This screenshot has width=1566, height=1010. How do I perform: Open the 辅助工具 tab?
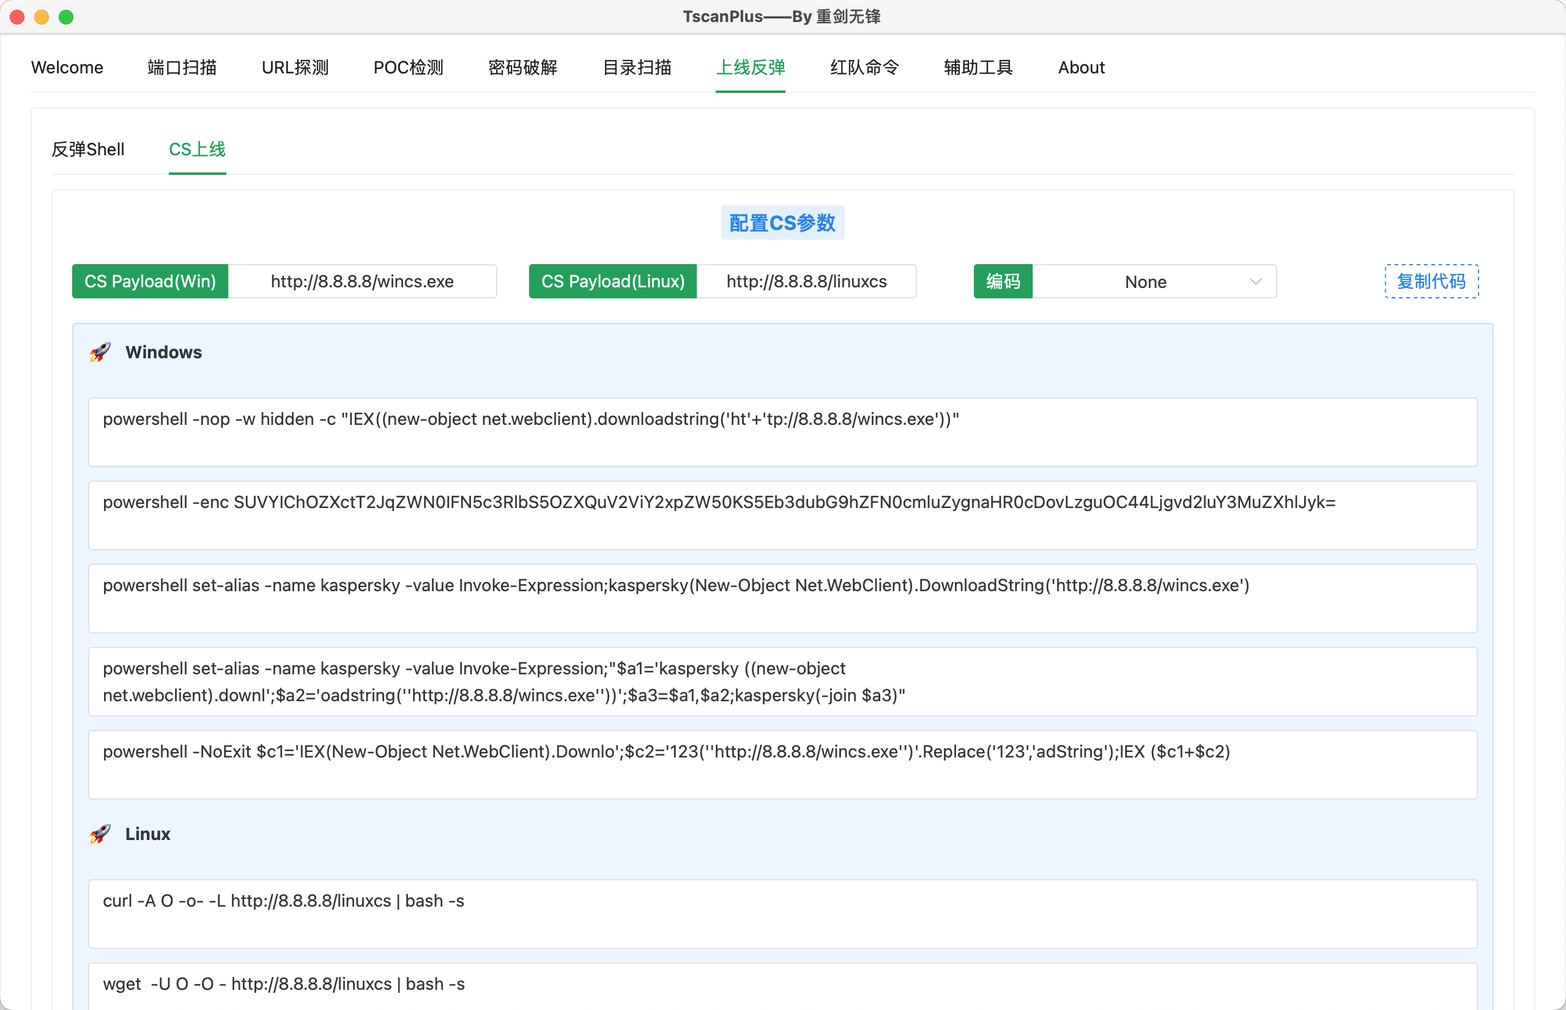click(x=978, y=67)
